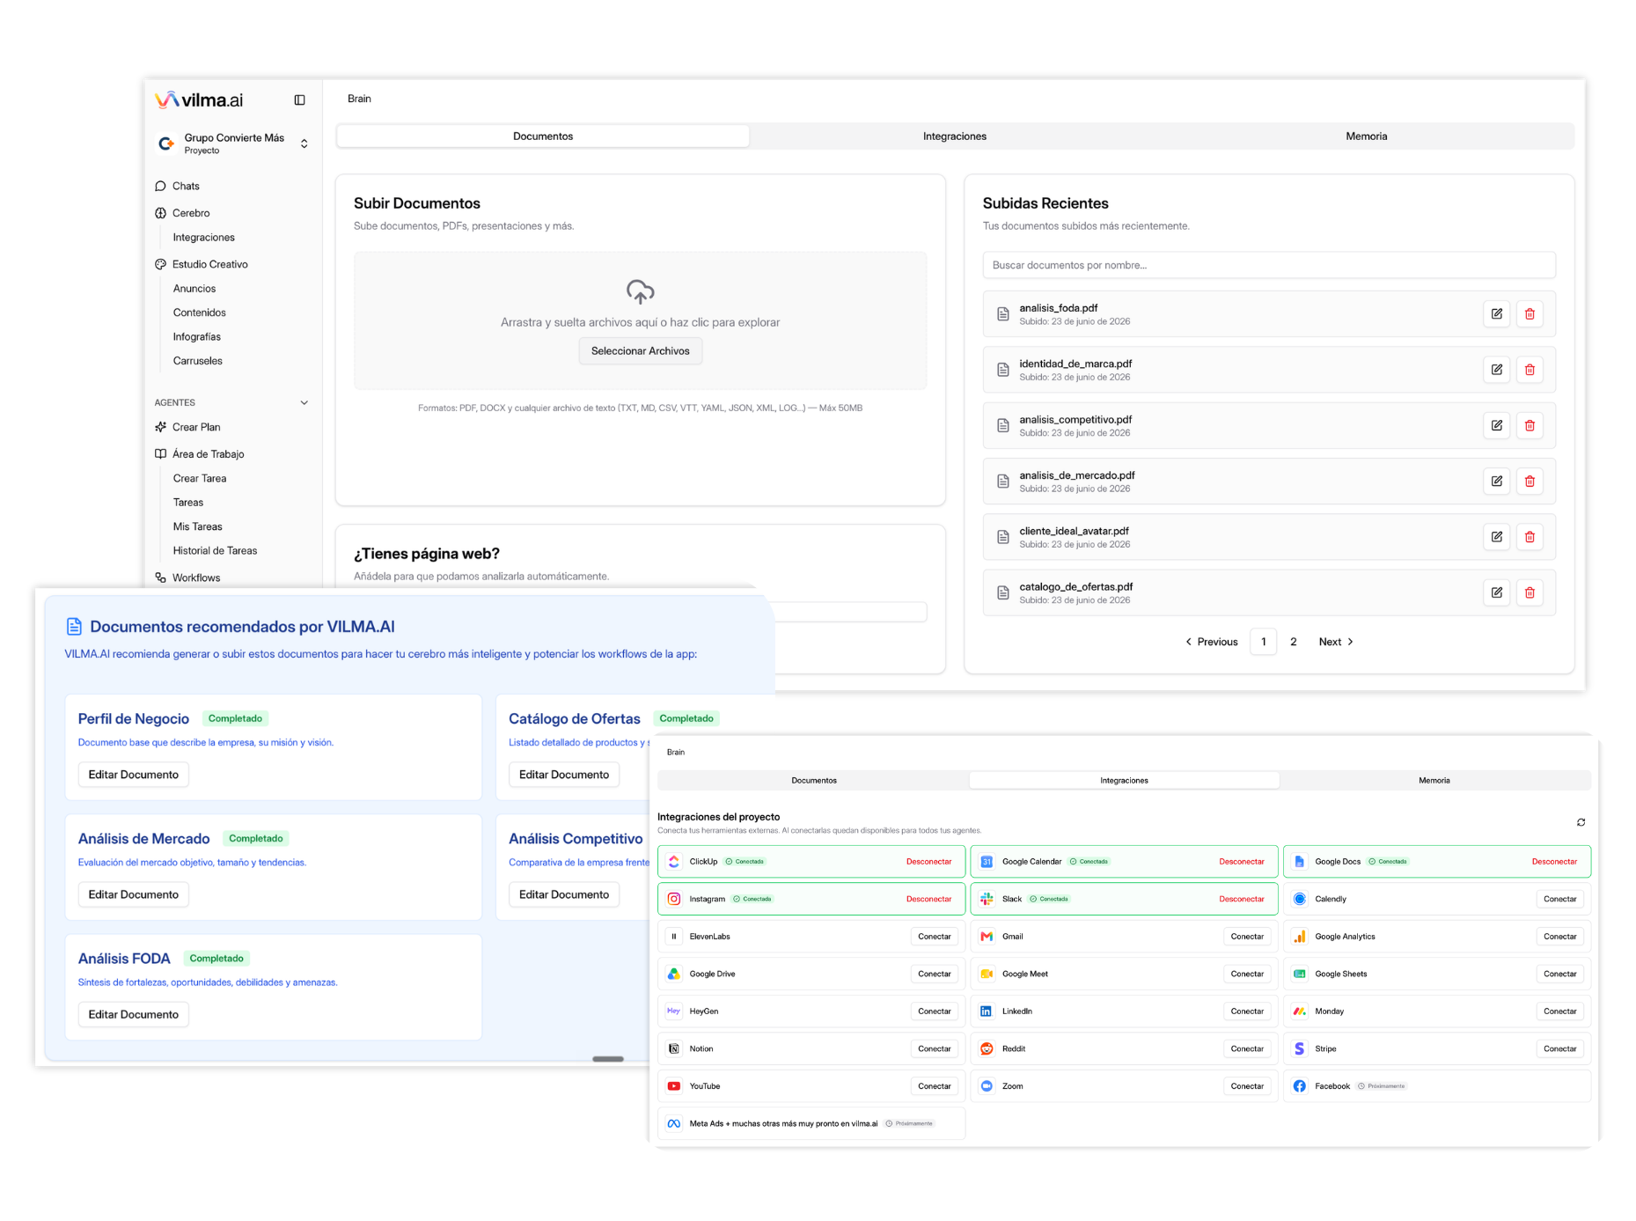Click Editar Documento for Análisis FODA
1636x1221 pixels.
pos(134,1014)
